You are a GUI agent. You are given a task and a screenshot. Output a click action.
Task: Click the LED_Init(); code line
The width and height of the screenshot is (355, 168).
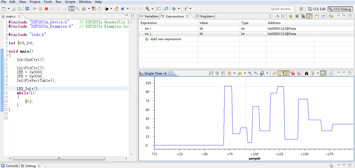coord(28,89)
